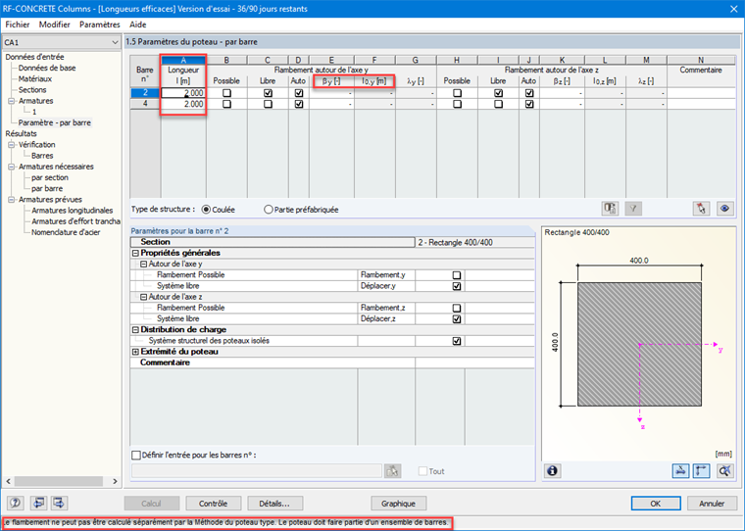Go to previous table with the left arrow icon

(x=38, y=503)
